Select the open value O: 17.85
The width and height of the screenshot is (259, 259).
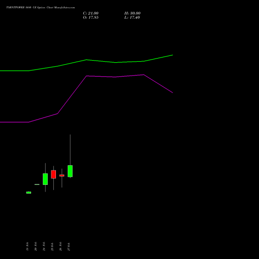coord(91,18)
